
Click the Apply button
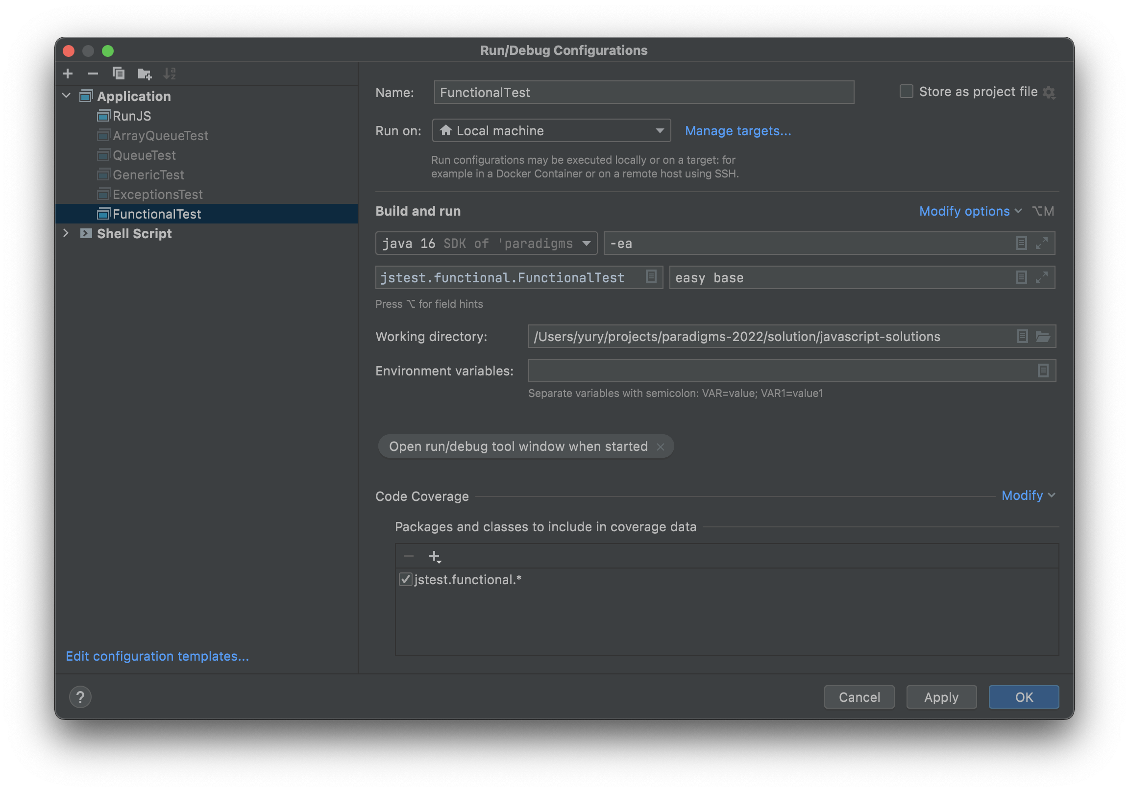(x=941, y=697)
